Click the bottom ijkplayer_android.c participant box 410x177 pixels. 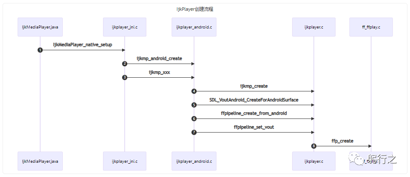tap(194, 161)
